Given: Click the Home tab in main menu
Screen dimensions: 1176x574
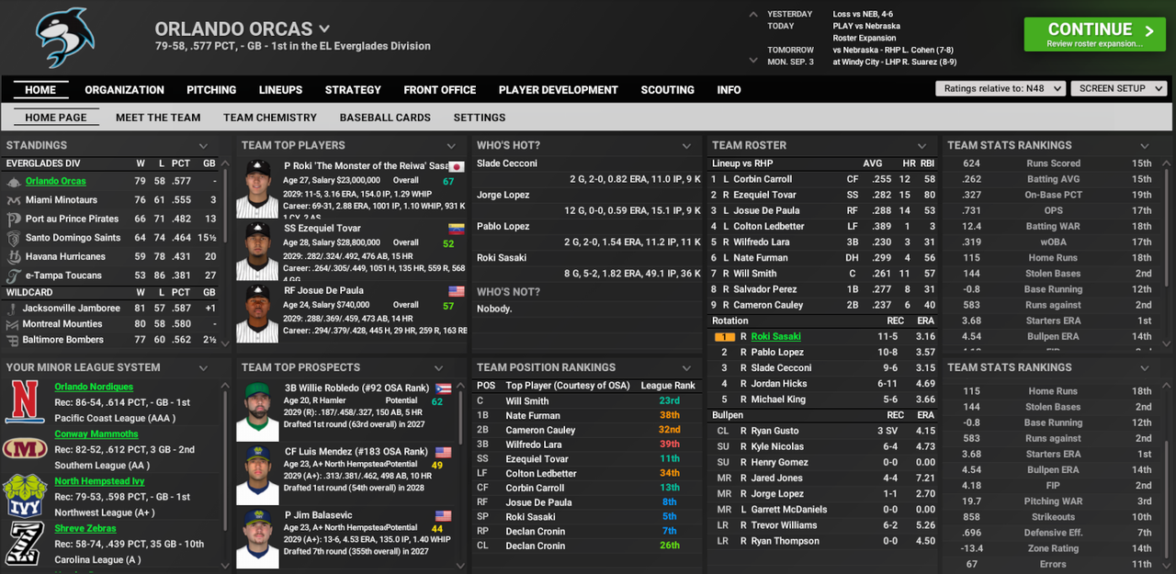Looking at the screenshot, I should pos(40,90).
